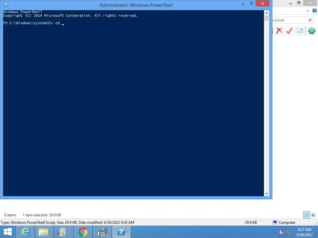Open the Help icon in File Explorer

point(314,11)
